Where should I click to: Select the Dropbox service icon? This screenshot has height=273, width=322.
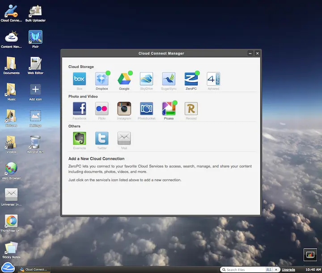(102, 79)
